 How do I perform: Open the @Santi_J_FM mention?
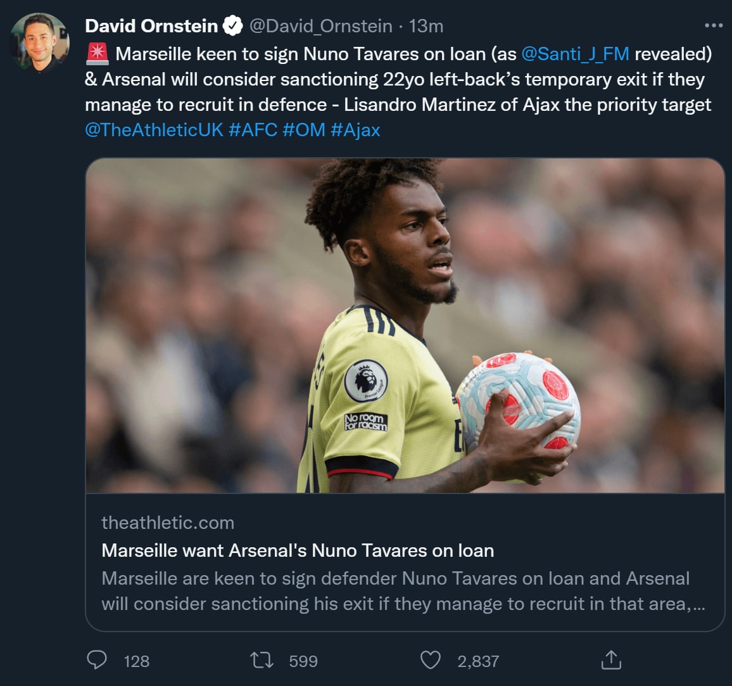tap(575, 54)
